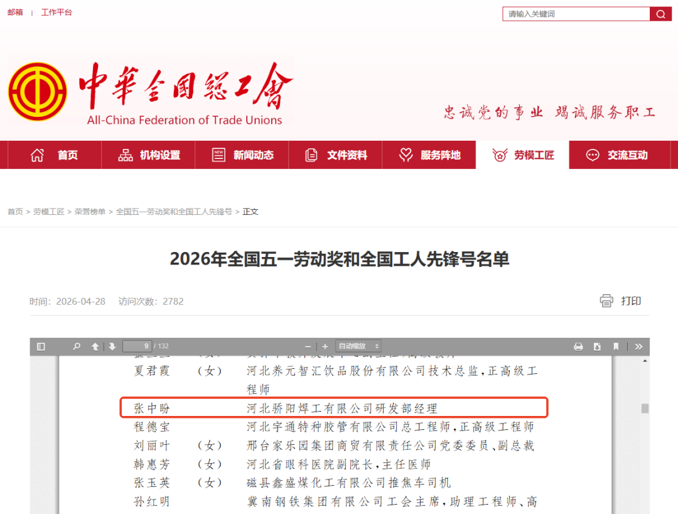Click the 机构设置 organization chart icon
Image resolution: width=678 pixels, height=514 pixels.
coord(126,155)
